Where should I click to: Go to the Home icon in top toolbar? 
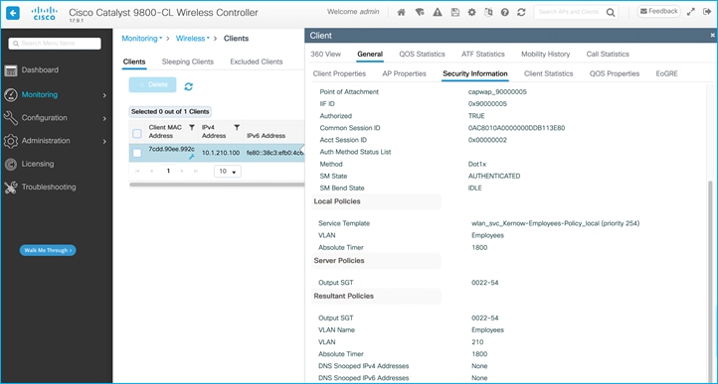tap(401, 12)
